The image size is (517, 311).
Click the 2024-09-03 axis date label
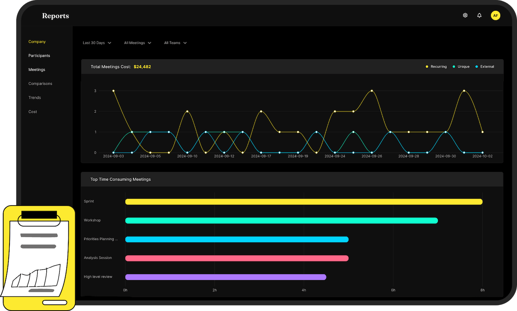click(113, 156)
